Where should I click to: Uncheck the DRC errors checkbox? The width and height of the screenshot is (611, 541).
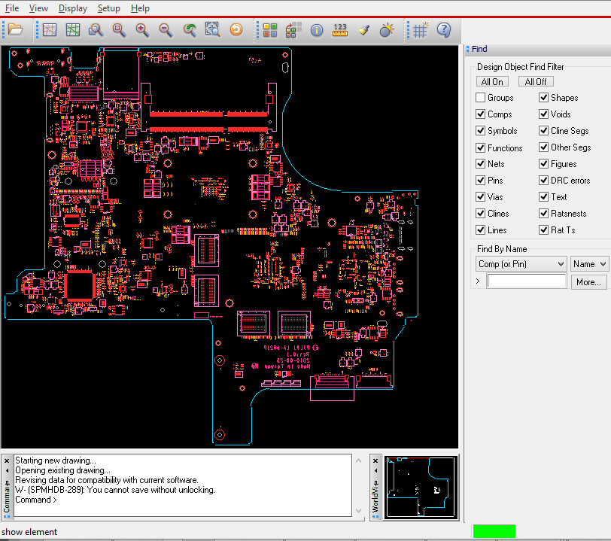coord(544,181)
